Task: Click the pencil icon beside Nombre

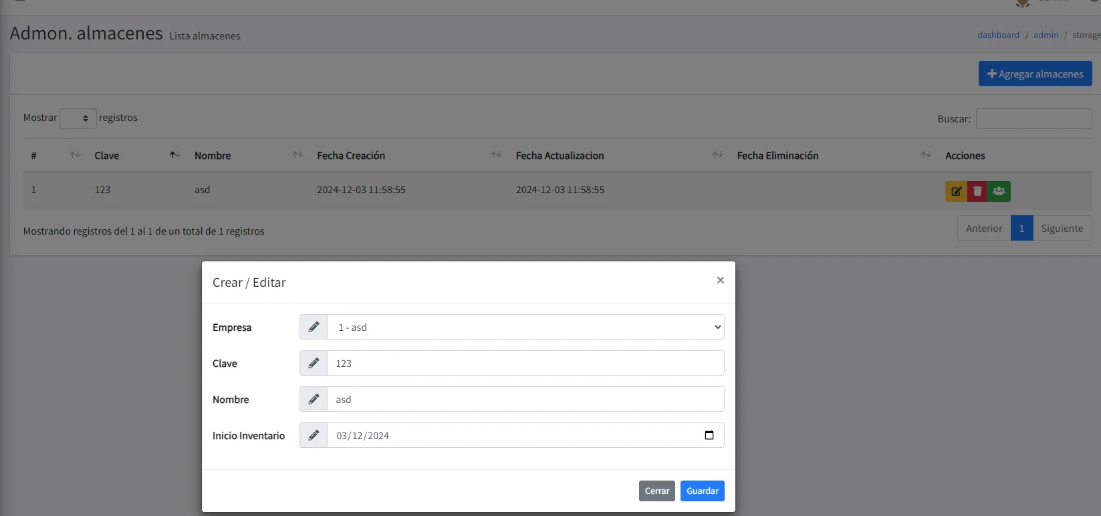Action: click(314, 400)
